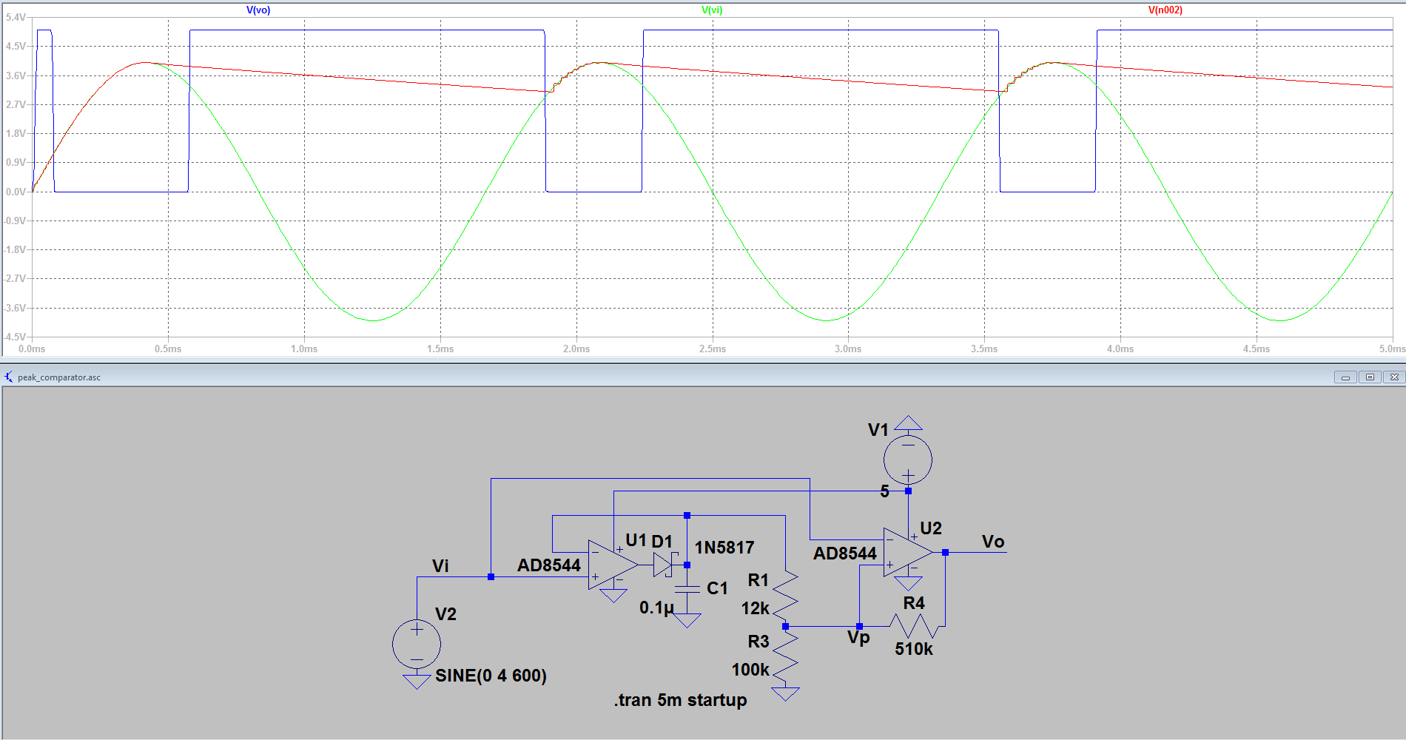
Task: Select the V2 sine voltage source symbol
Action: click(417, 643)
